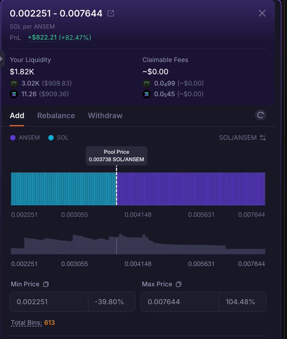Expand the collapsed left sidebar arrow
Screen dimensions: 287x339
coord(1,59)
